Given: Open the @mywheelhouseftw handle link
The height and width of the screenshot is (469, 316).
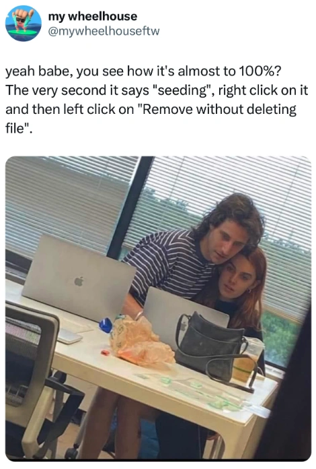Looking at the screenshot, I should click(104, 31).
